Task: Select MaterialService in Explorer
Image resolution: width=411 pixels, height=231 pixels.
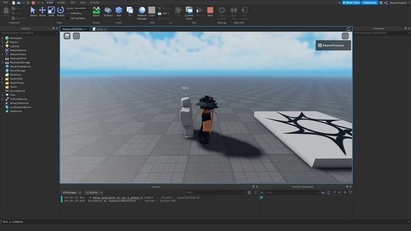Action: tap(18, 50)
